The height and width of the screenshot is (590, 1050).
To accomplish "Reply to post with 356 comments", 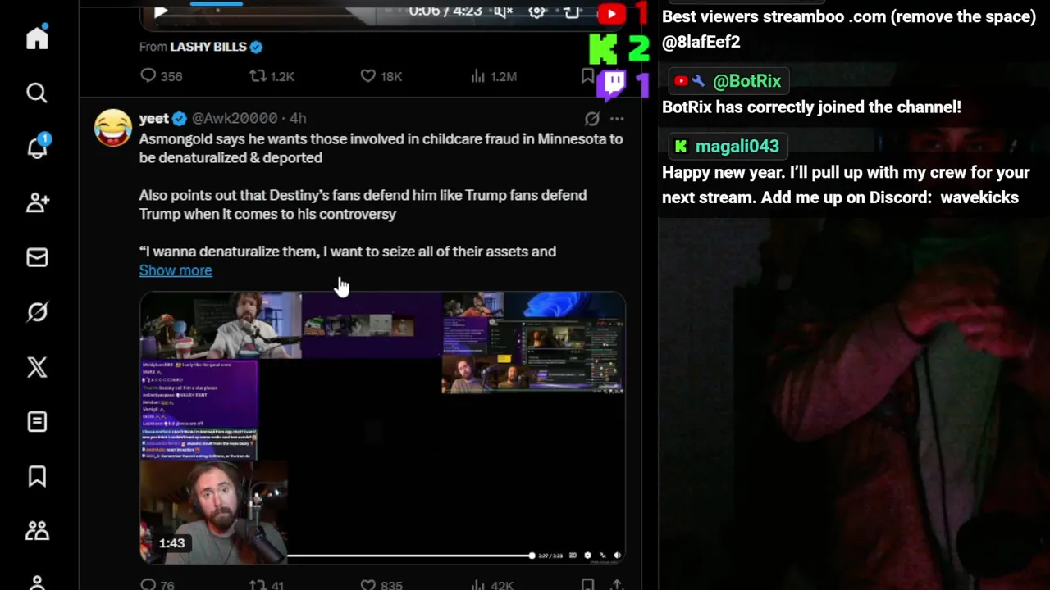I will (161, 76).
